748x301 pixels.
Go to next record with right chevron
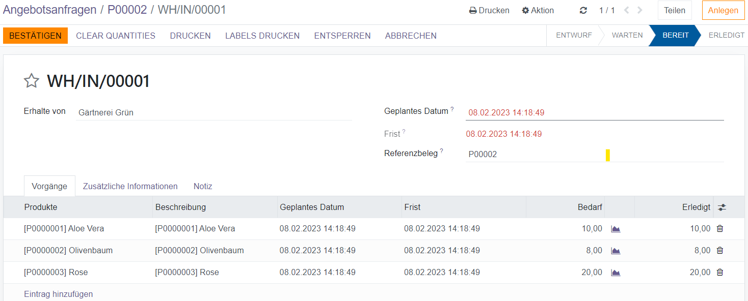640,10
